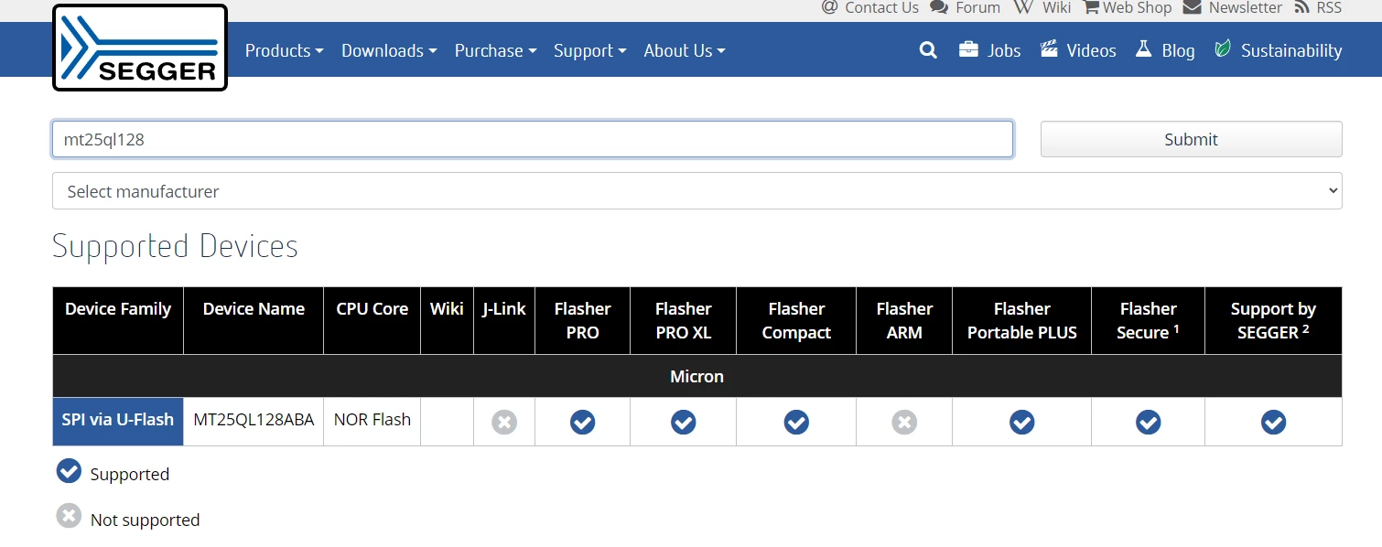Open the search magnifier icon
This screenshot has height=547, width=1382.
point(928,50)
